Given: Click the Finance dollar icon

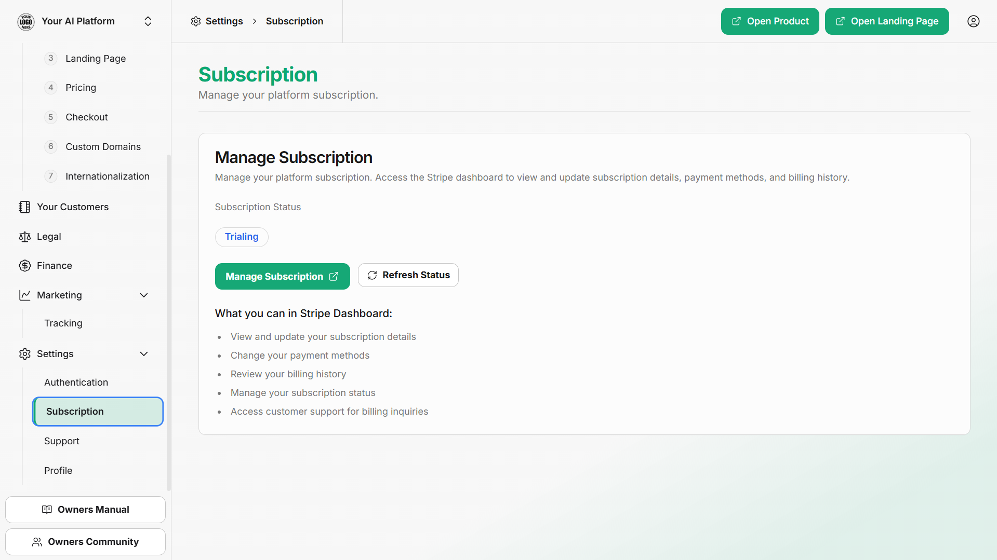Looking at the screenshot, I should tap(24, 266).
